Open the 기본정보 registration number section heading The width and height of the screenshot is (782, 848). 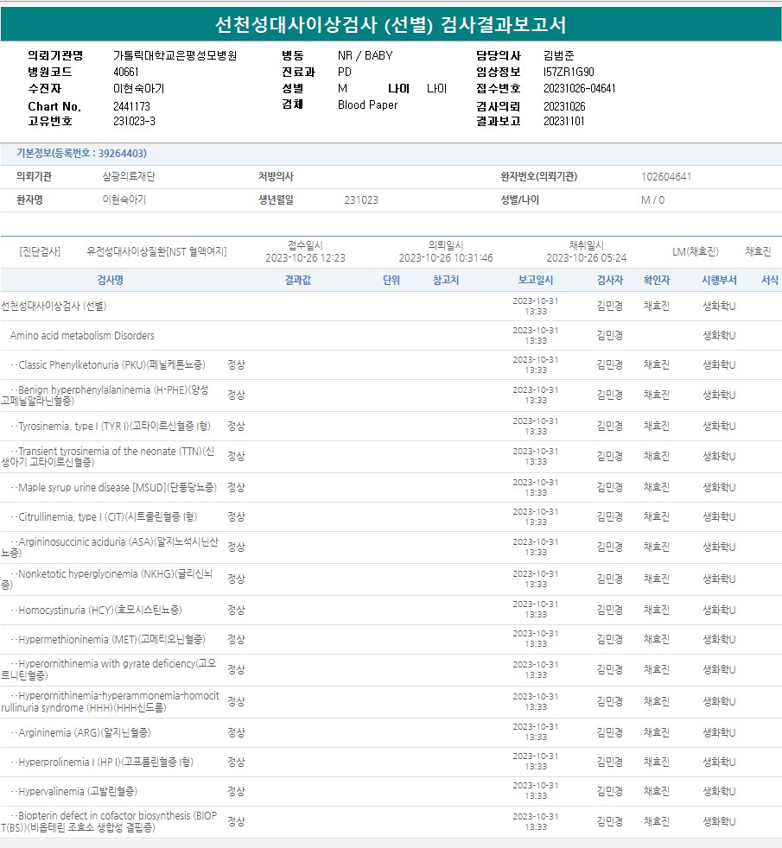(x=81, y=154)
